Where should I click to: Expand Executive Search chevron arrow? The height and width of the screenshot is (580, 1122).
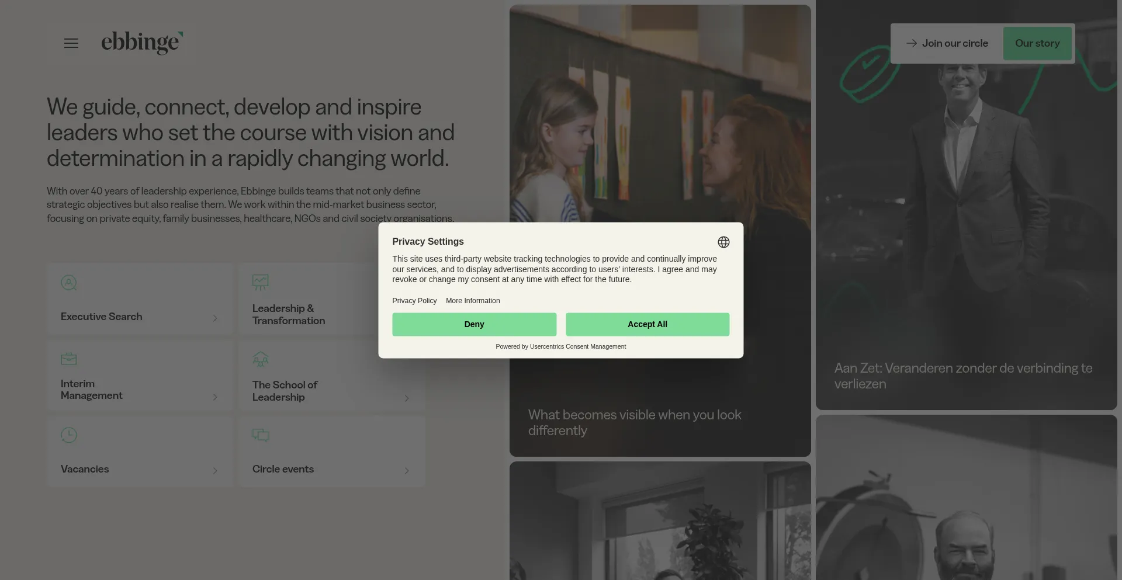coord(215,318)
